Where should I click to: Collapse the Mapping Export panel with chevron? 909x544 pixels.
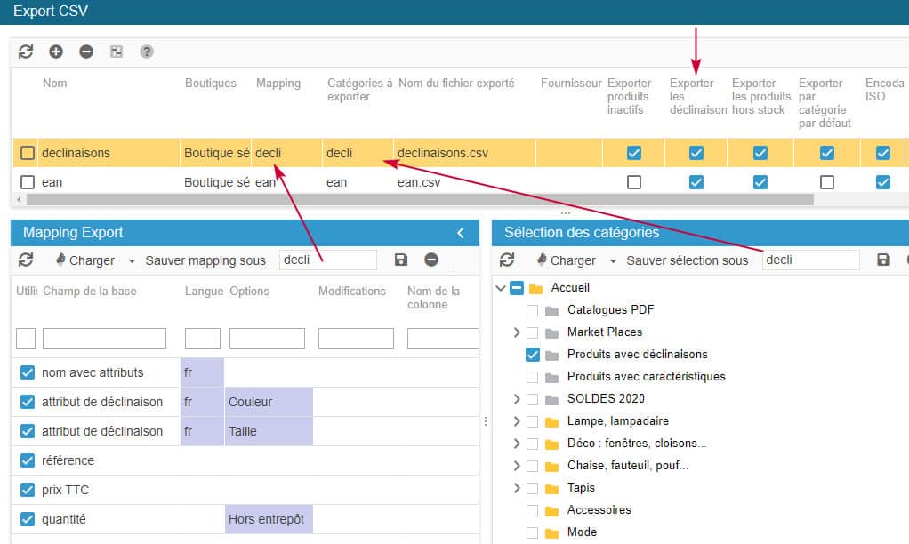[x=461, y=233]
